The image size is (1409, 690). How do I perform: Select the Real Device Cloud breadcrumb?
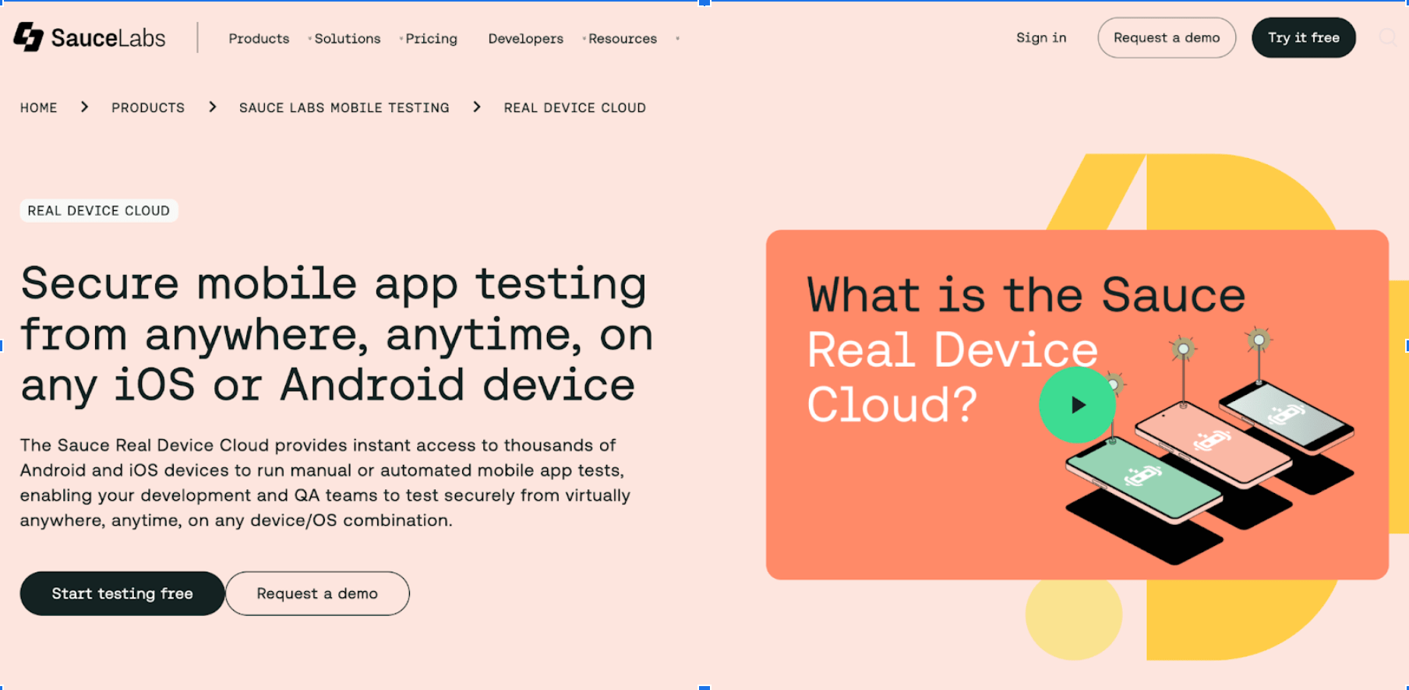[x=575, y=107]
